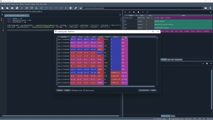Search variables in Variable Explorer
The width and height of the screenshot is (213, 120).
click(143, 12)
